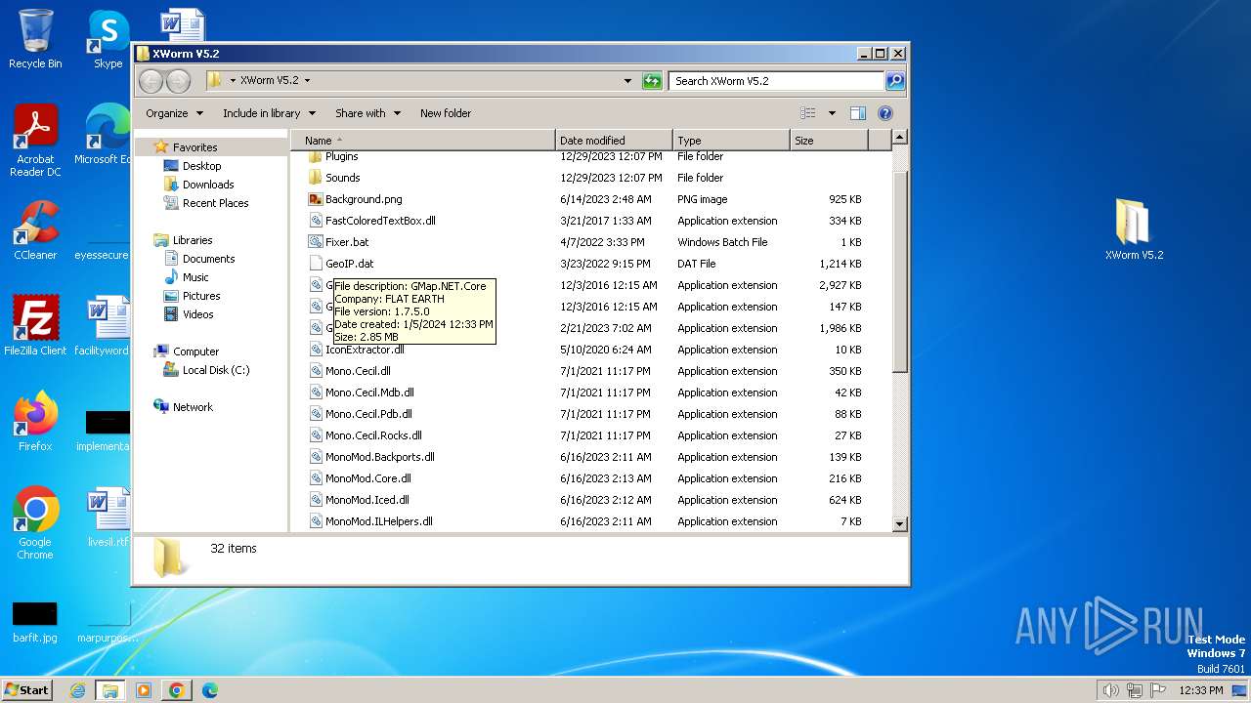Open Explorer help button

tap(885, 113)
